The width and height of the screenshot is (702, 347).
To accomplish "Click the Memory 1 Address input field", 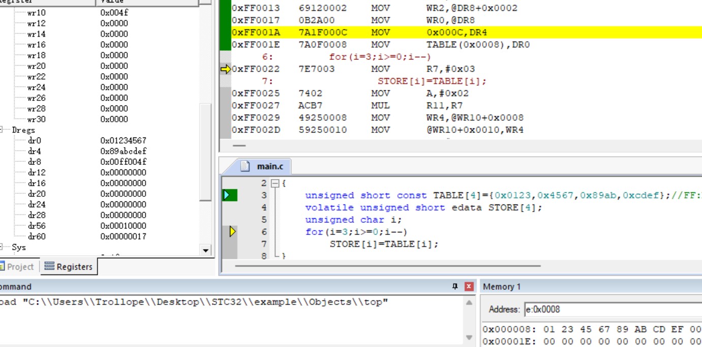I will pos(613,309).
